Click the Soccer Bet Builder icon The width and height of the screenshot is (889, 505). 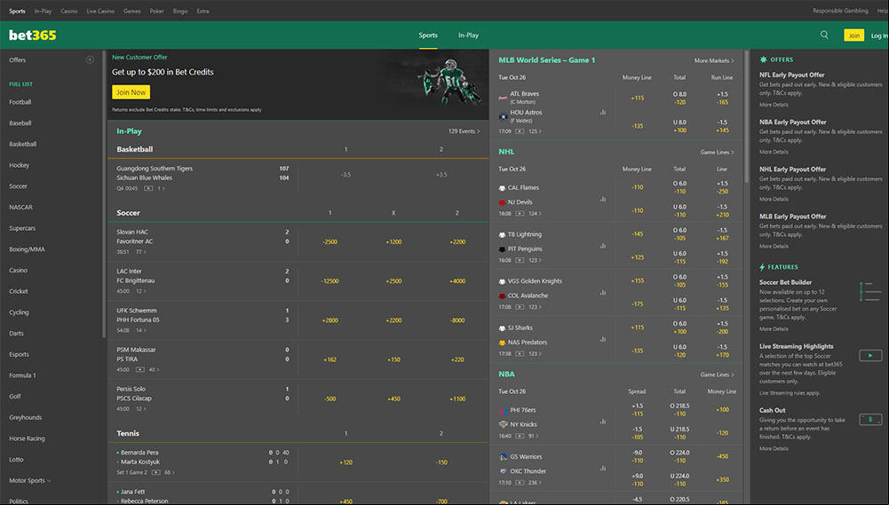[870, 292]
